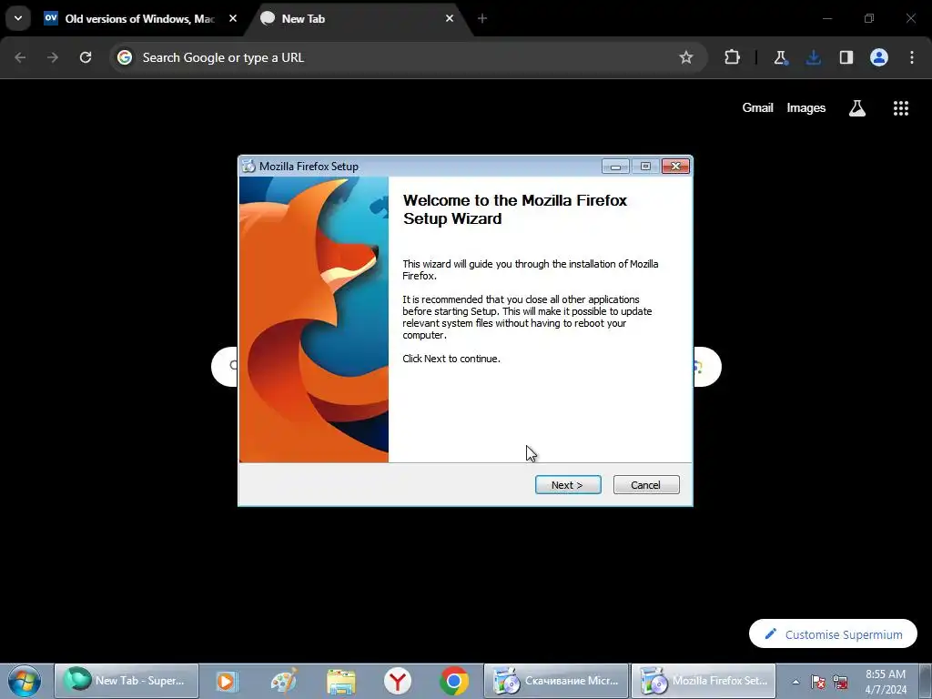Close the New Tab browser tab
The height and width of the screenshot is (699, 932).
coord(450,18)
